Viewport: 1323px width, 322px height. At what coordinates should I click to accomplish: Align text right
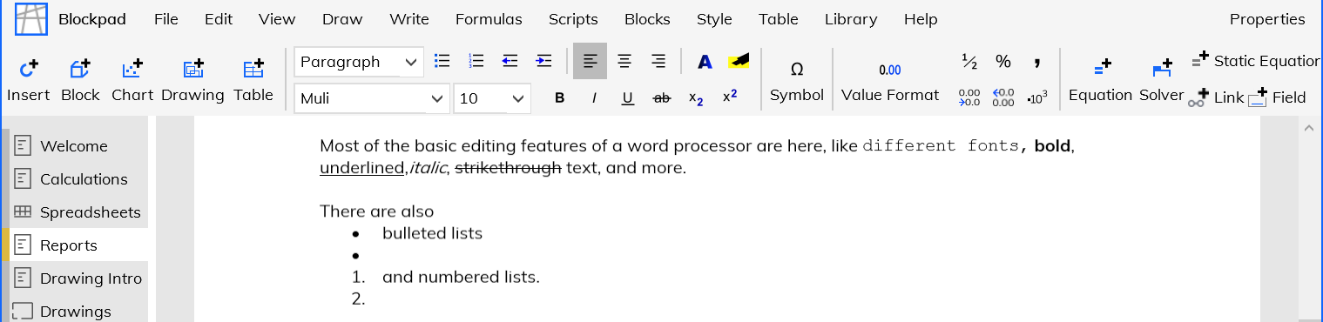click(658, 61)
